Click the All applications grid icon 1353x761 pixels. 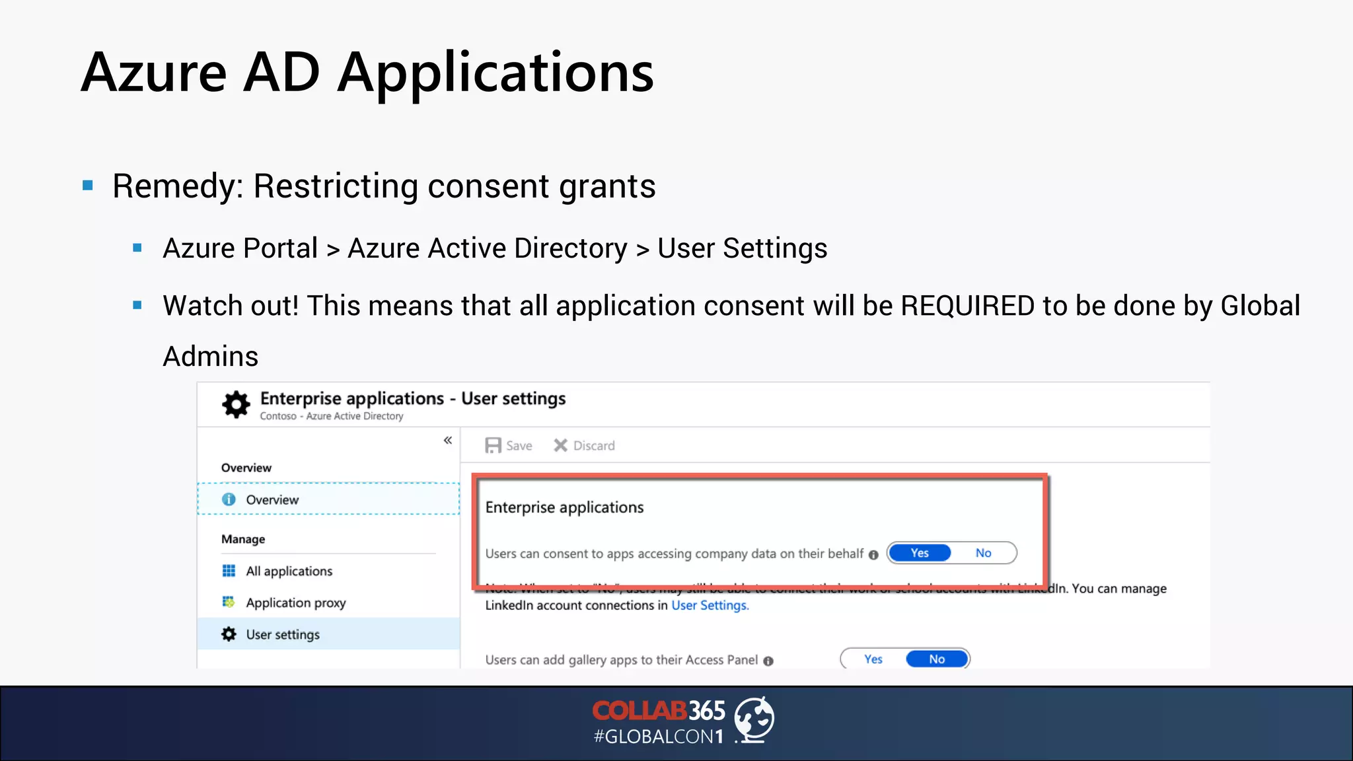click(229, 571)
